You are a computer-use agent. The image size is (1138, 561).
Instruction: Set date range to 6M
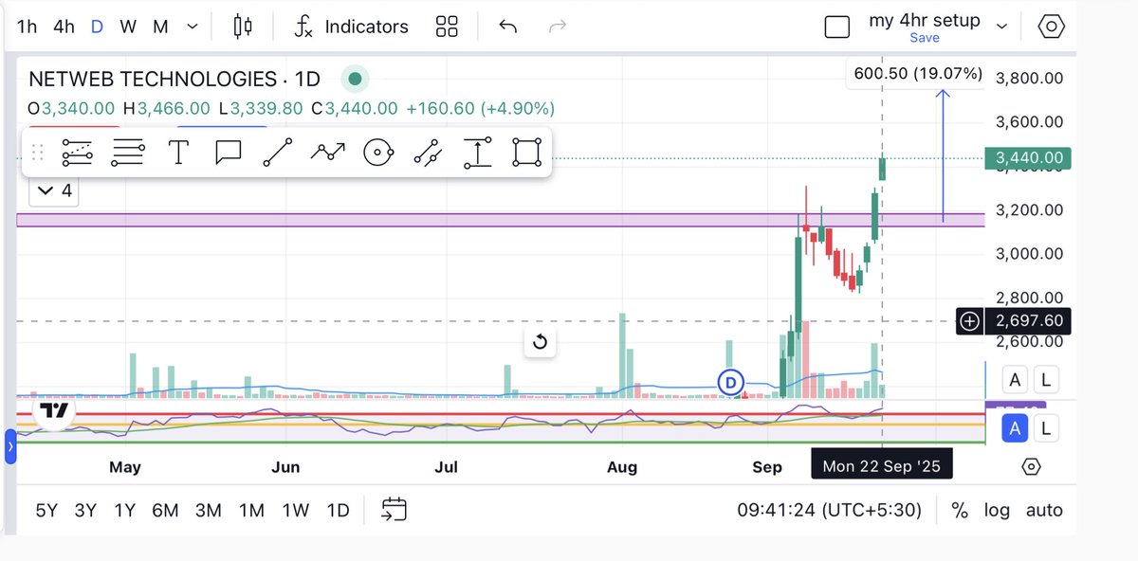165,511
